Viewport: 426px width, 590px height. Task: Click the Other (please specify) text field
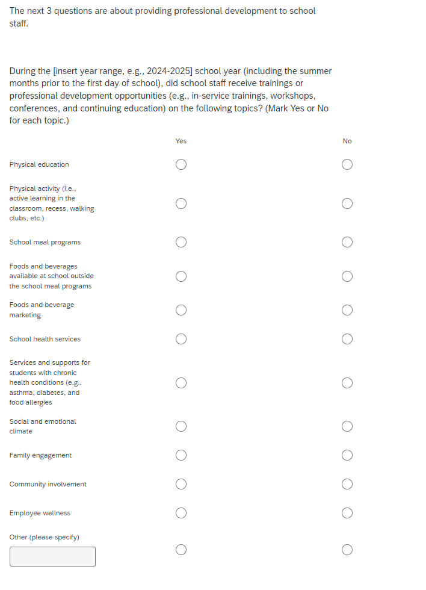pyautogui.click(x=52, y=556)
